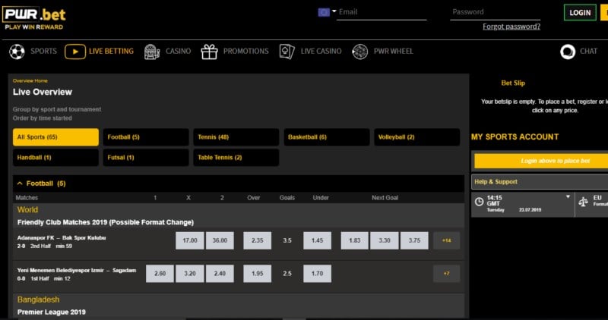Click the Promotions gift box icon
Viewport: 608px width, 320px height.
point(209,52)
